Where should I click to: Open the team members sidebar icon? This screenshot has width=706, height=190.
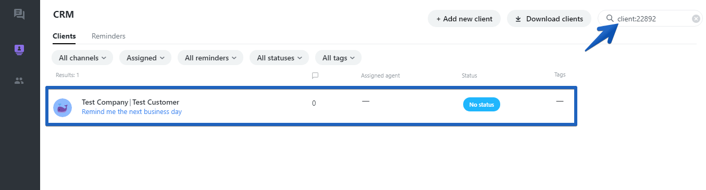[x=19, y=81]
